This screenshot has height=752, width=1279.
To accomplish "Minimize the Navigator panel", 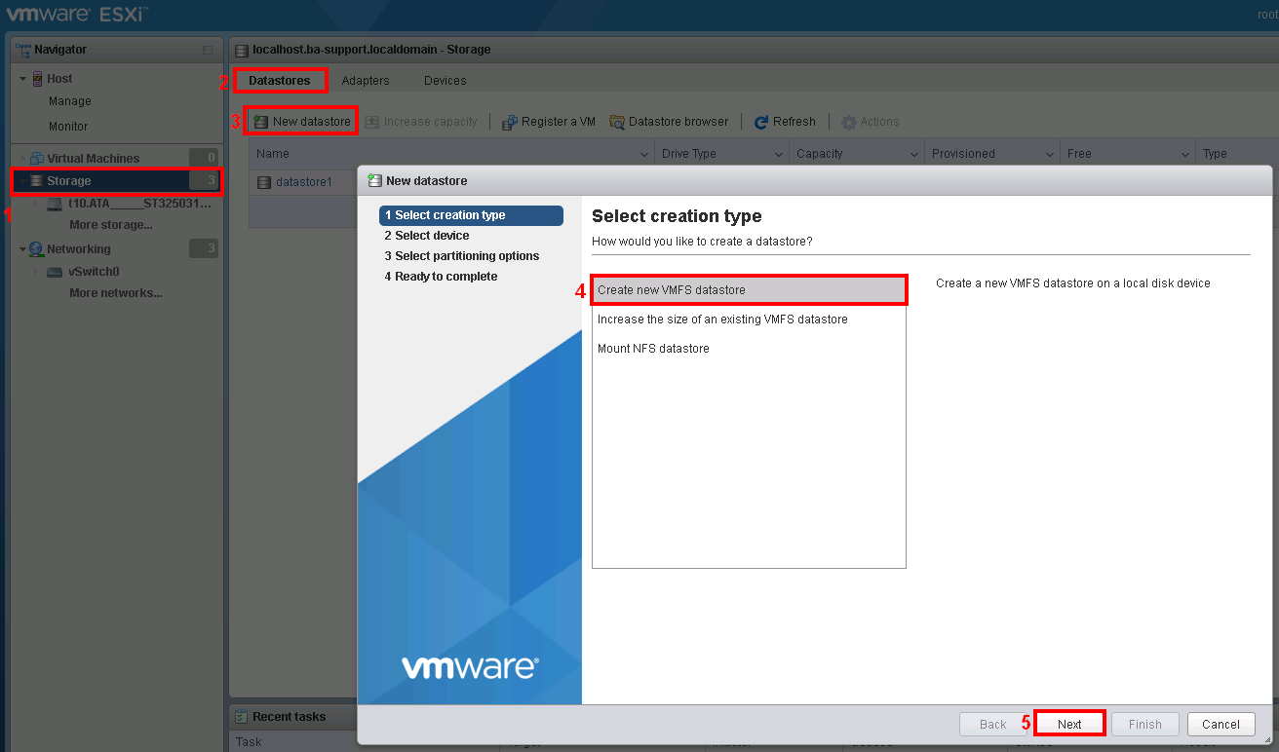I will tap(207, 50).
